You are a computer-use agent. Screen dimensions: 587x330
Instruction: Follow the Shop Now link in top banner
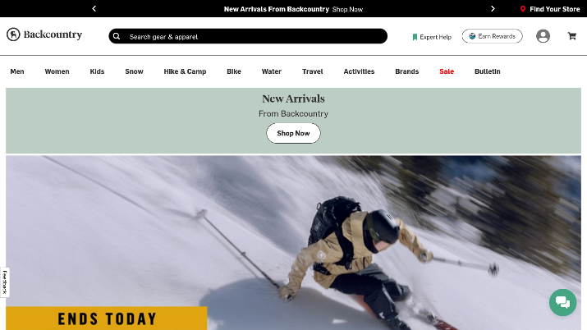click(x=347, y=9)
